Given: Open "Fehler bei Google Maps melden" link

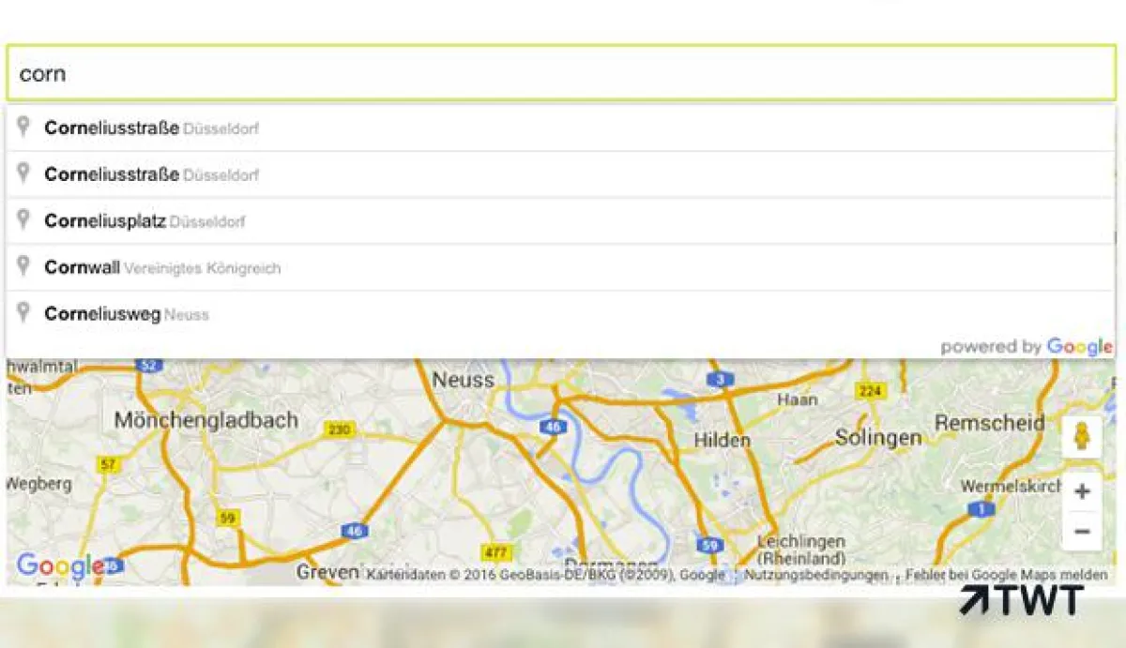Looking at the screenshot, I should [1006, 575].
